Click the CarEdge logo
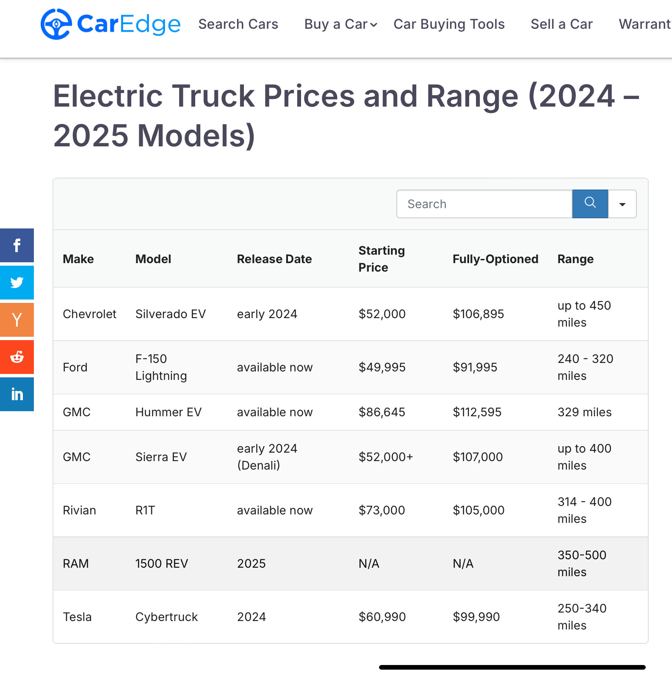672x676 pixels. tap(111, 24)
